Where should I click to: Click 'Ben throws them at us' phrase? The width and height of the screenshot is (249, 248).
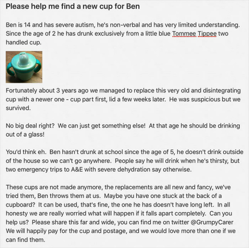69,196
